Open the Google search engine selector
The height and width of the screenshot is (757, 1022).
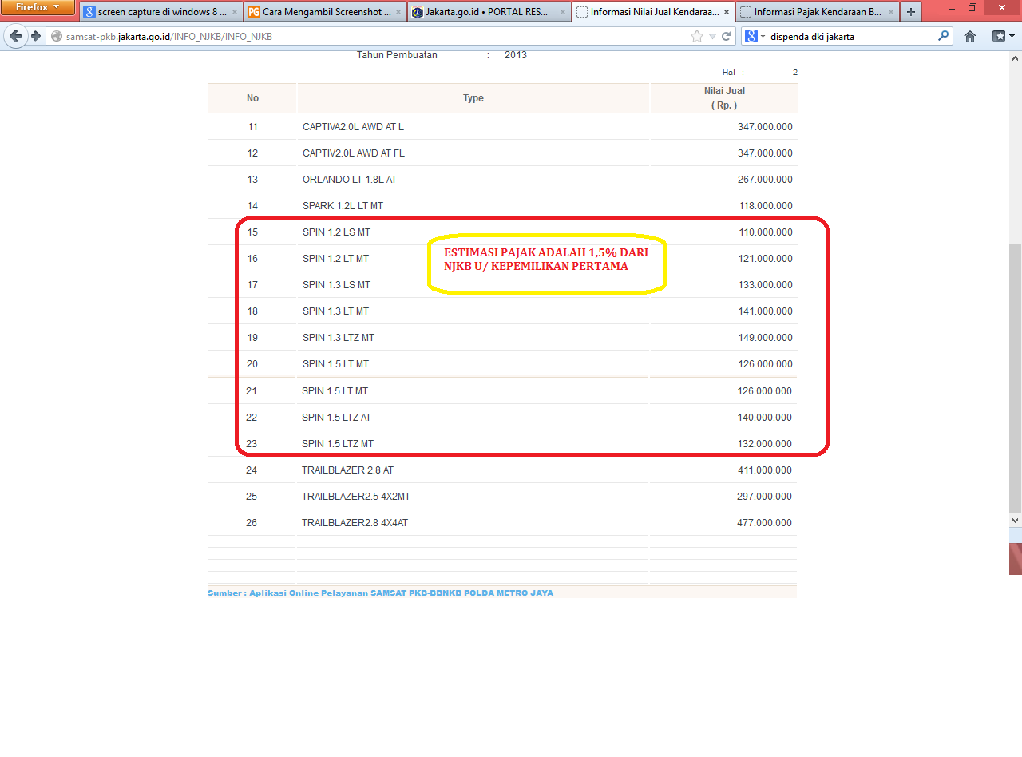(x=755, y=36)
